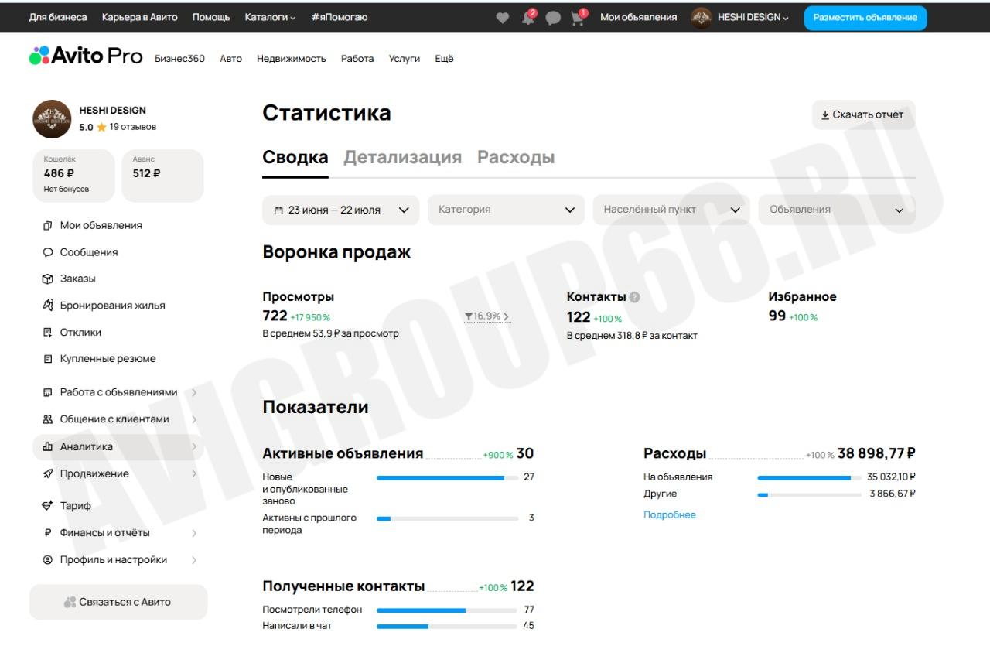990x663 pixels.
Task: Expand the Каталоги menu in top bar
Action: 270,17
